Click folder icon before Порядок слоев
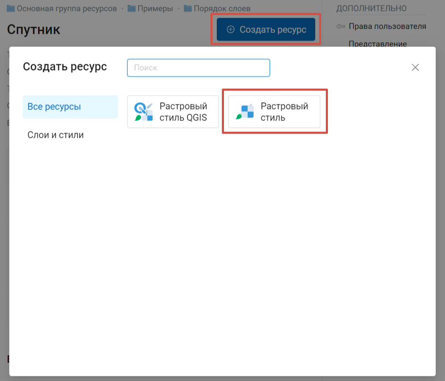The image size is (445, 381). point(188,8)
